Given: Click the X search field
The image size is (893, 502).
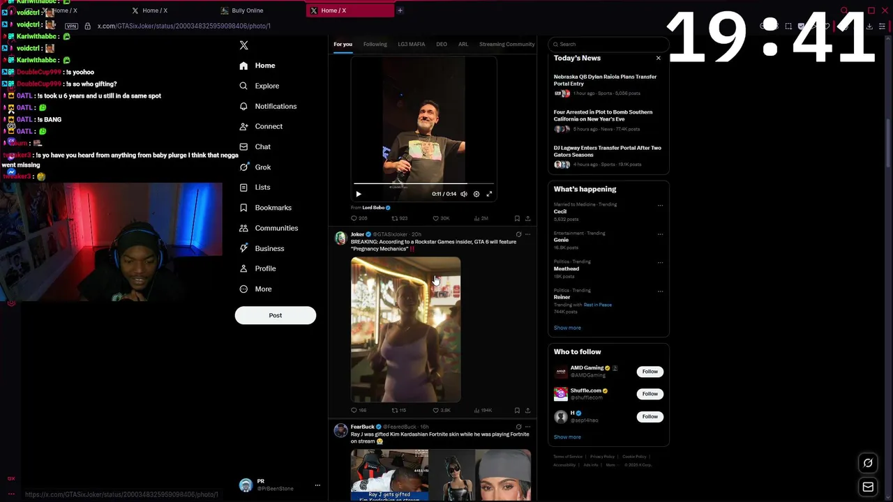Looking at the screenshot, I should tap(608, 44).
